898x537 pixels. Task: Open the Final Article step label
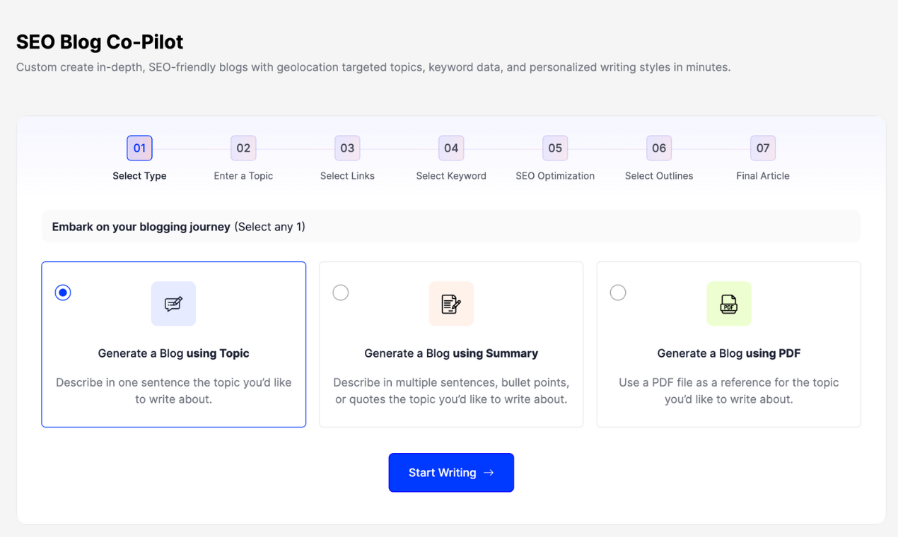[x=763, y=176]
